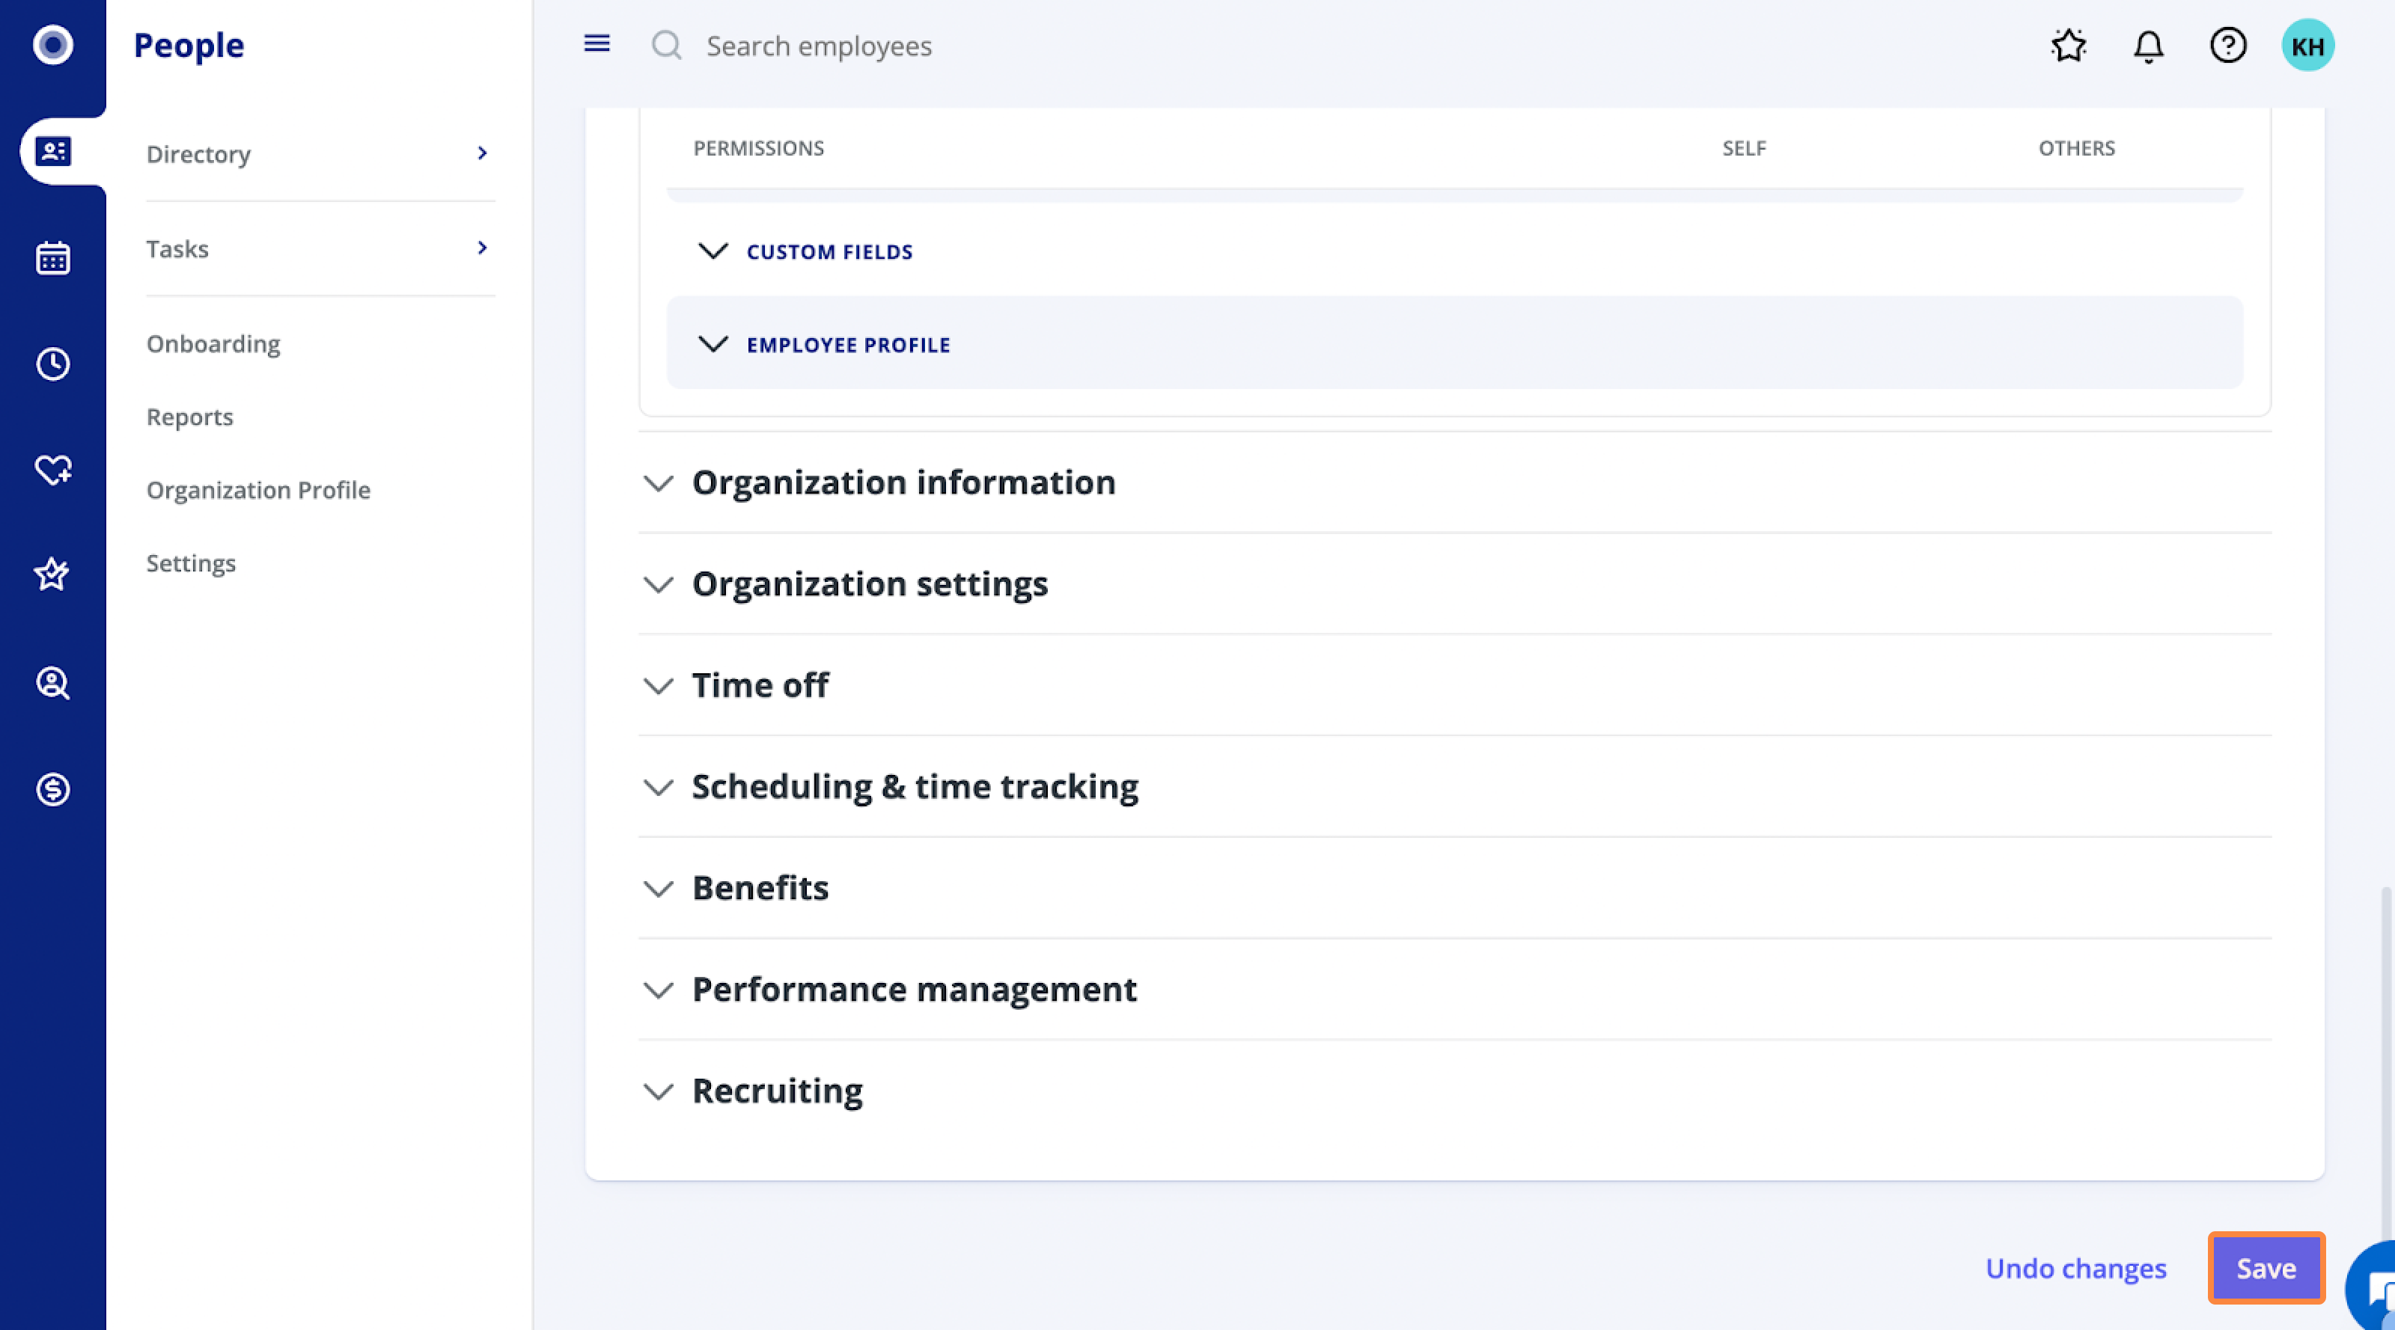Expand the Recruiting section
This screenshot has width=2395, height=1330.
point(659,1091)
